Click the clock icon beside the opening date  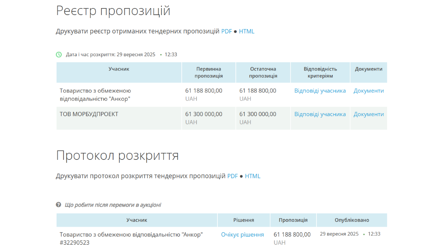pyautogui.click(x=59, y=54)
